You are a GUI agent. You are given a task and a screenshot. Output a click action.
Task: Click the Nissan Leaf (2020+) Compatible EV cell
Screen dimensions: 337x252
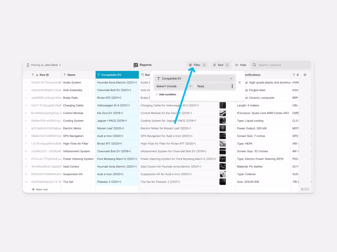(117, 129)
